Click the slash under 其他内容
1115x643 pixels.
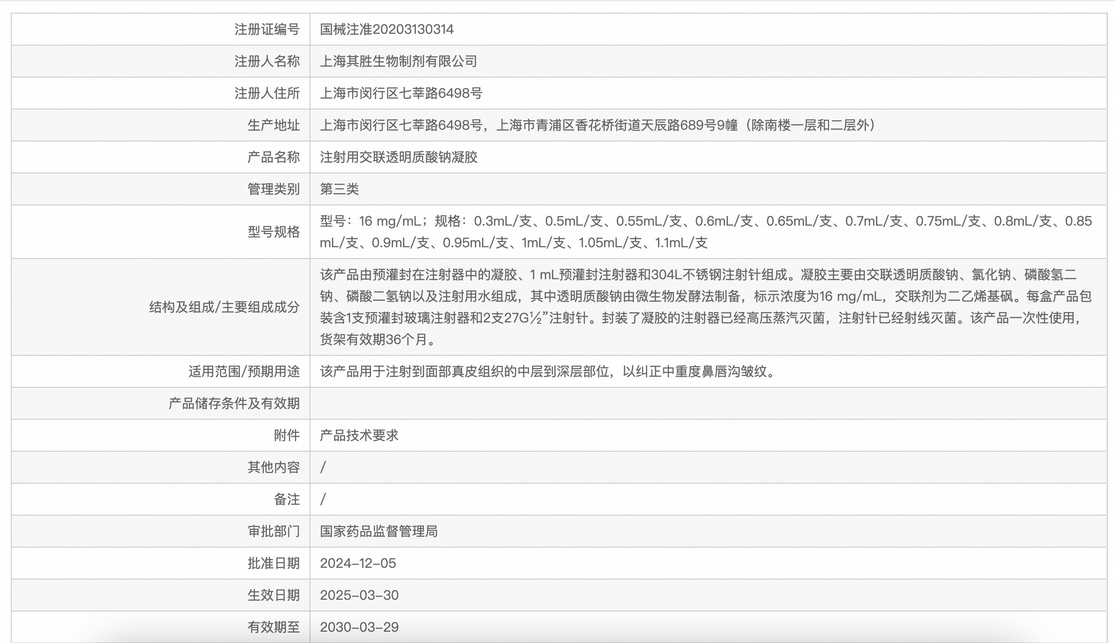[x=323, y=467]
